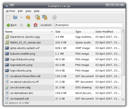Select the file name logo-Edubuntu.png
This screenshot has height=109, width=129.
[x=22, y=59]
